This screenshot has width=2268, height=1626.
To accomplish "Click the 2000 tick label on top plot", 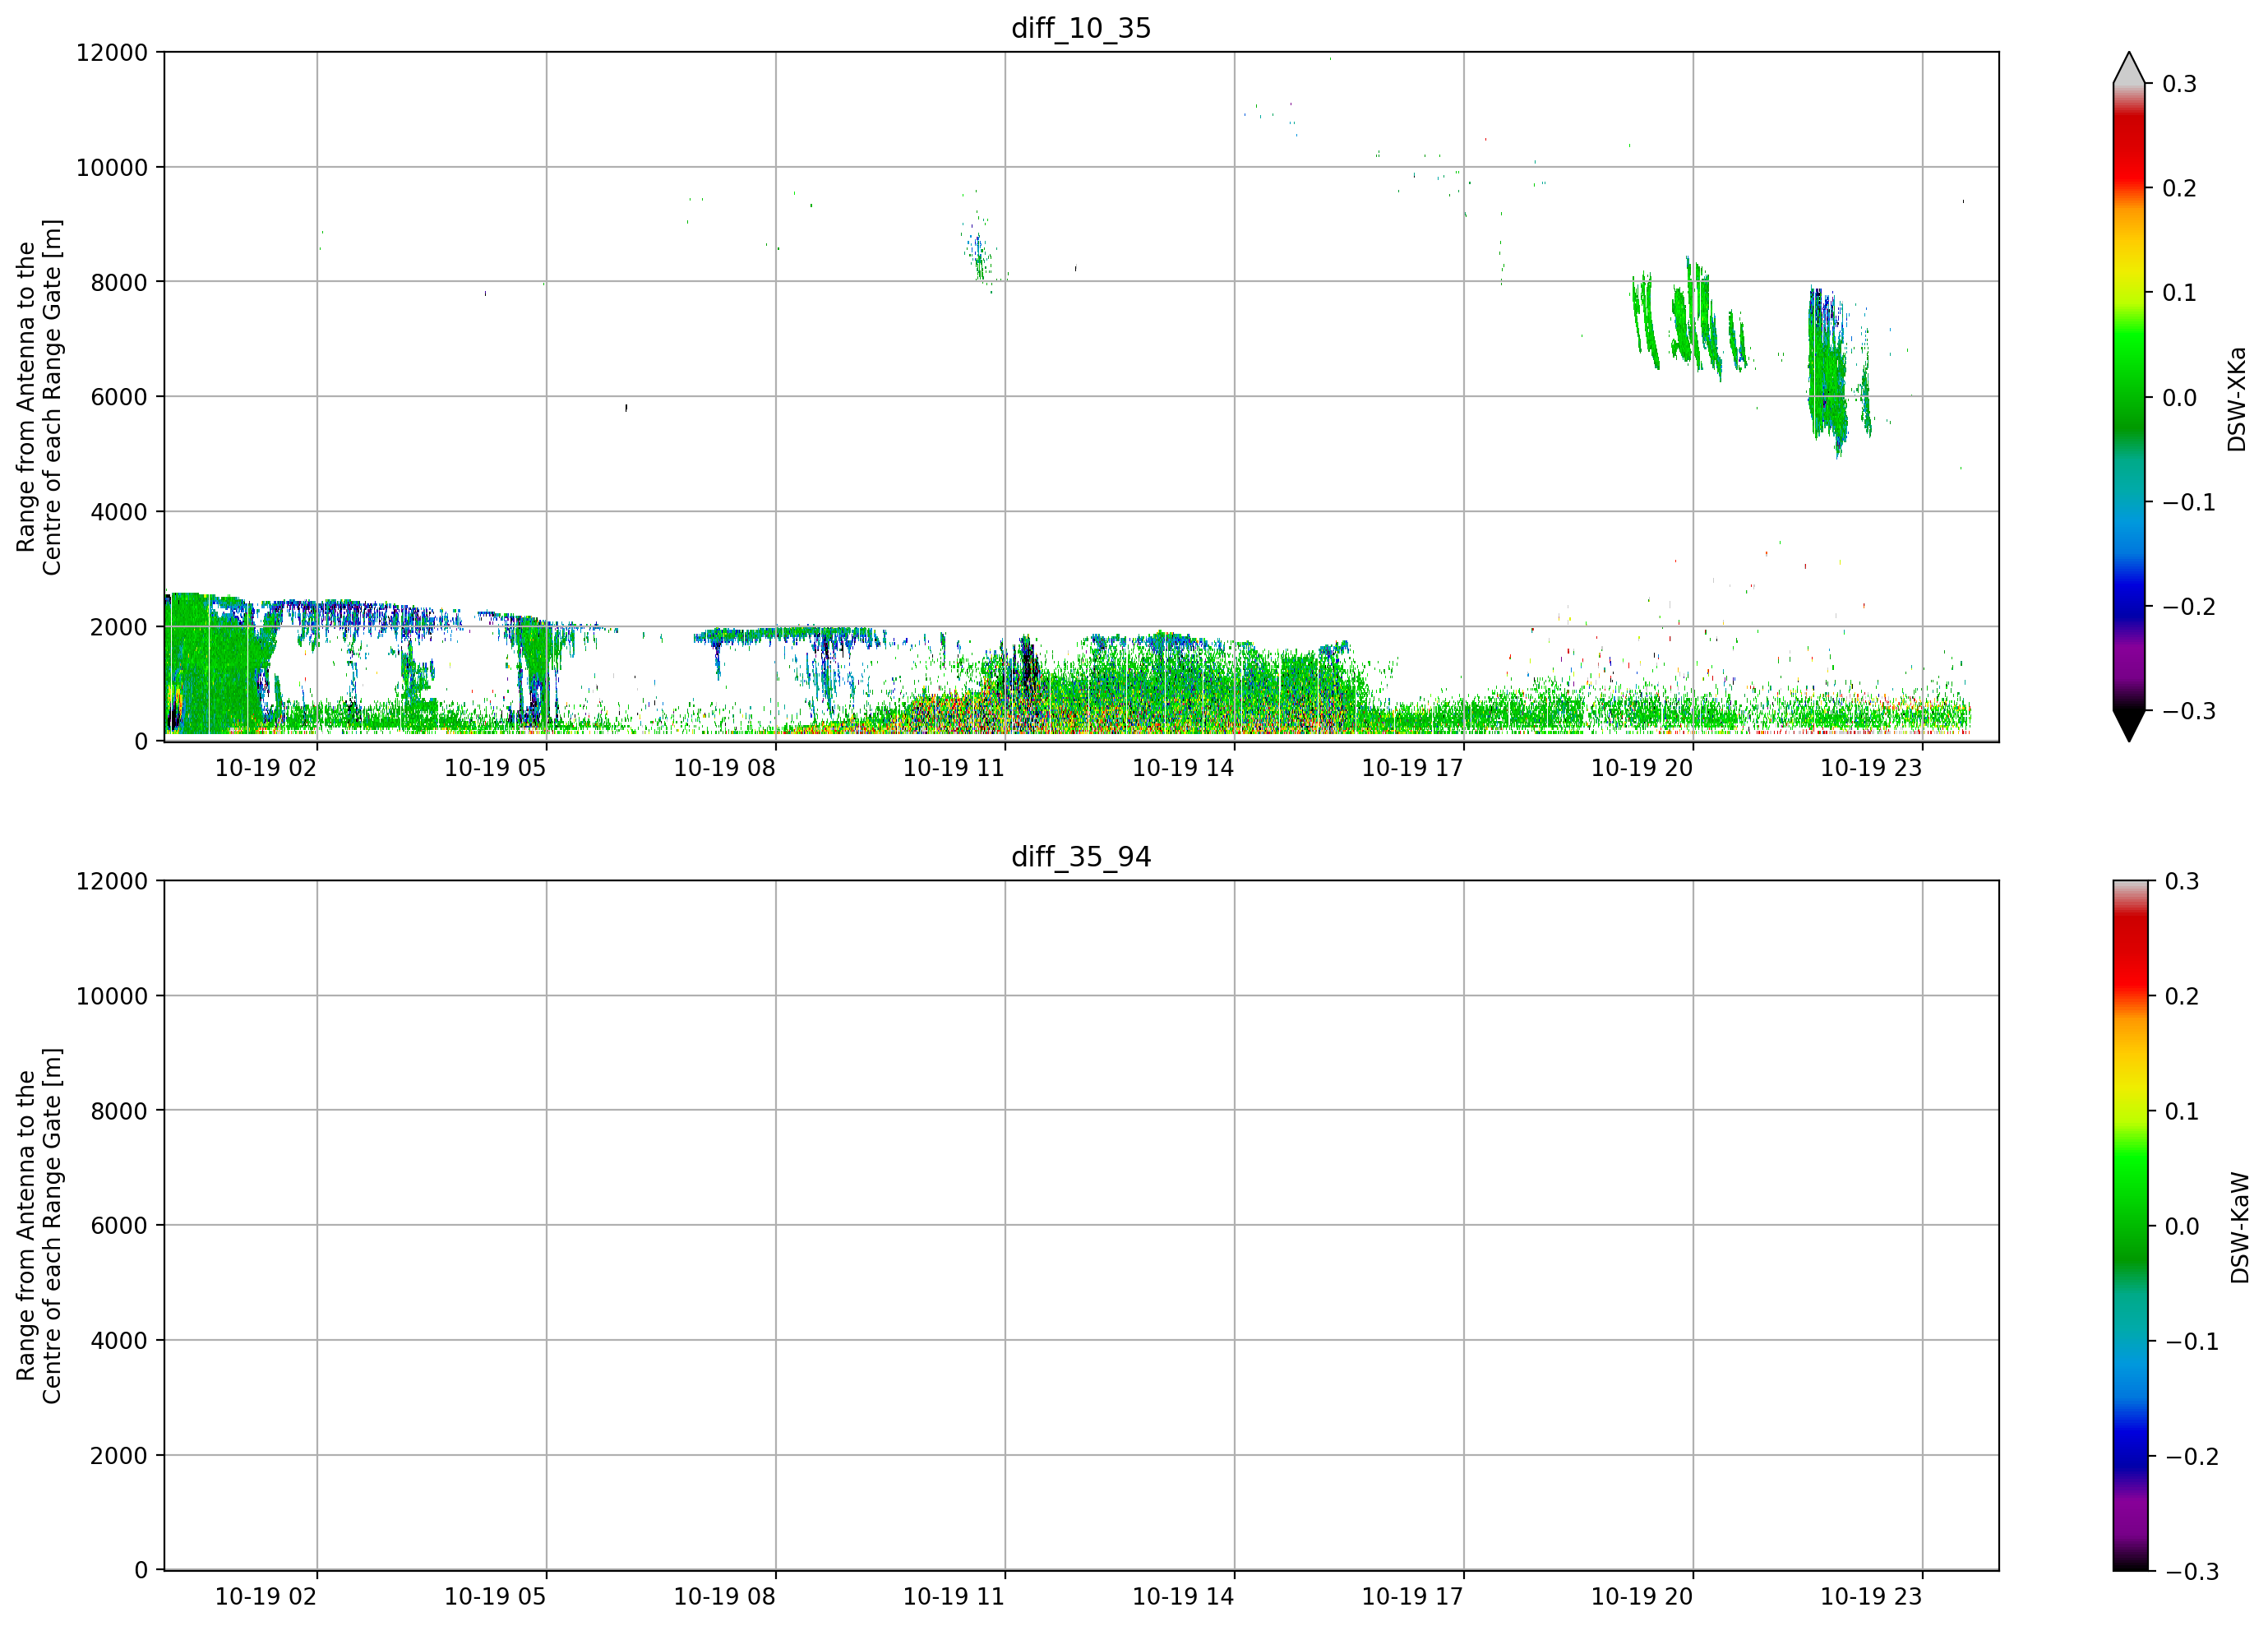I will (119, 627).
